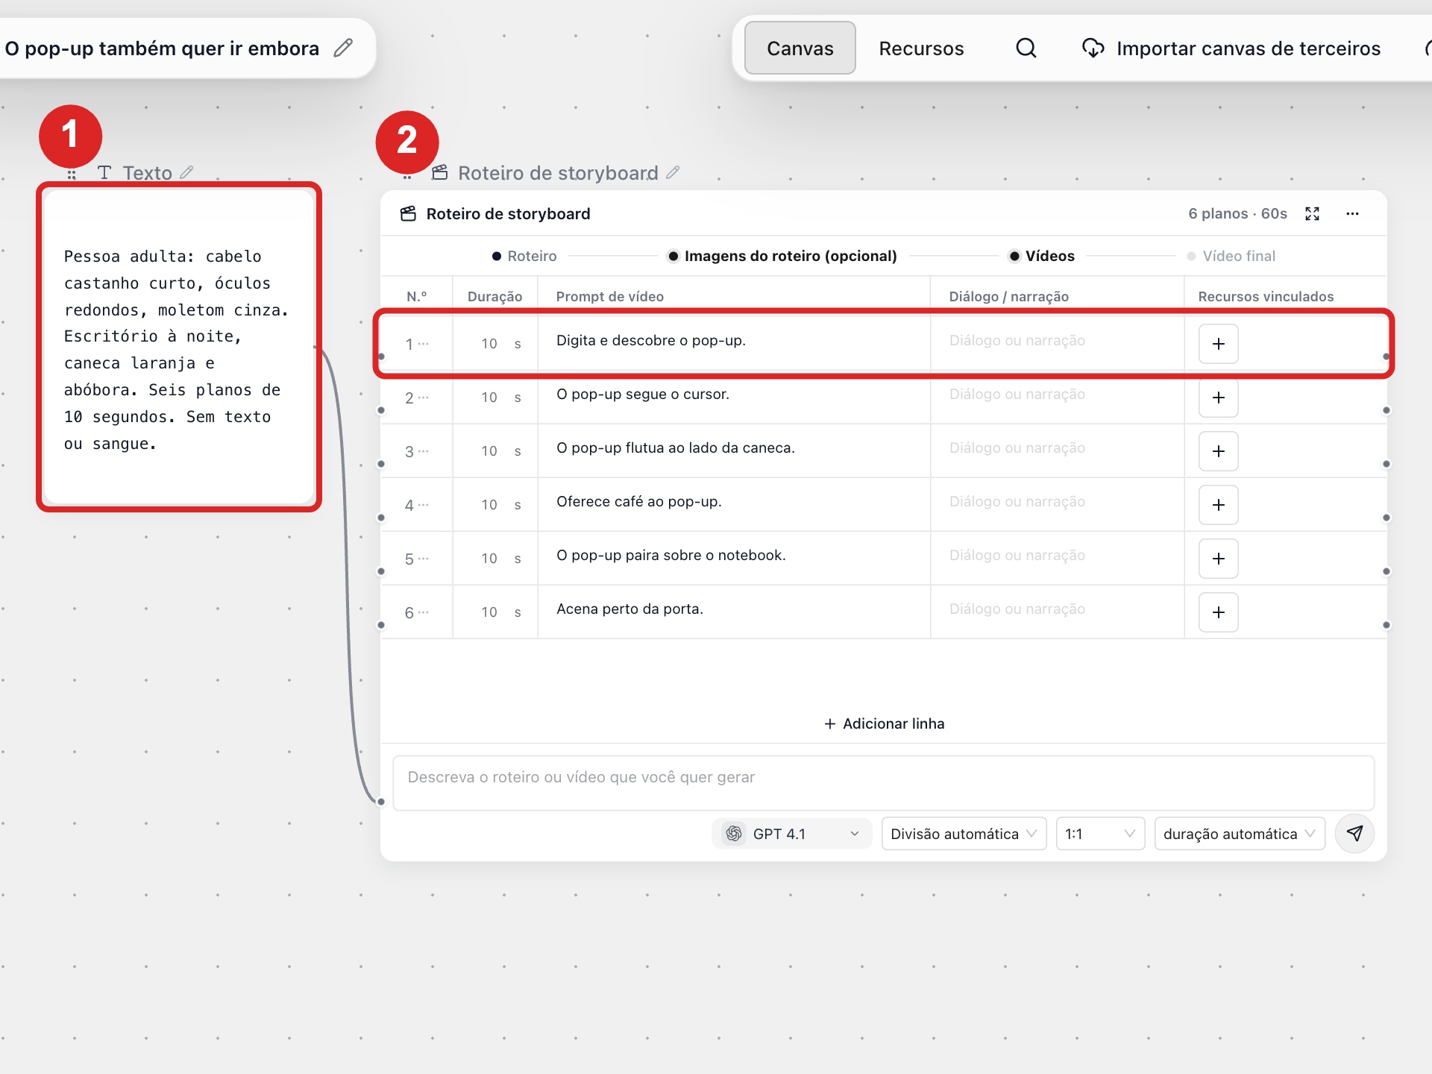The width and height of the screenshot is (1432, 1074).
Task: Click prompt 'Oferece café ao pop-up.'
Action: pyautogui.click(x=639, y=501)
